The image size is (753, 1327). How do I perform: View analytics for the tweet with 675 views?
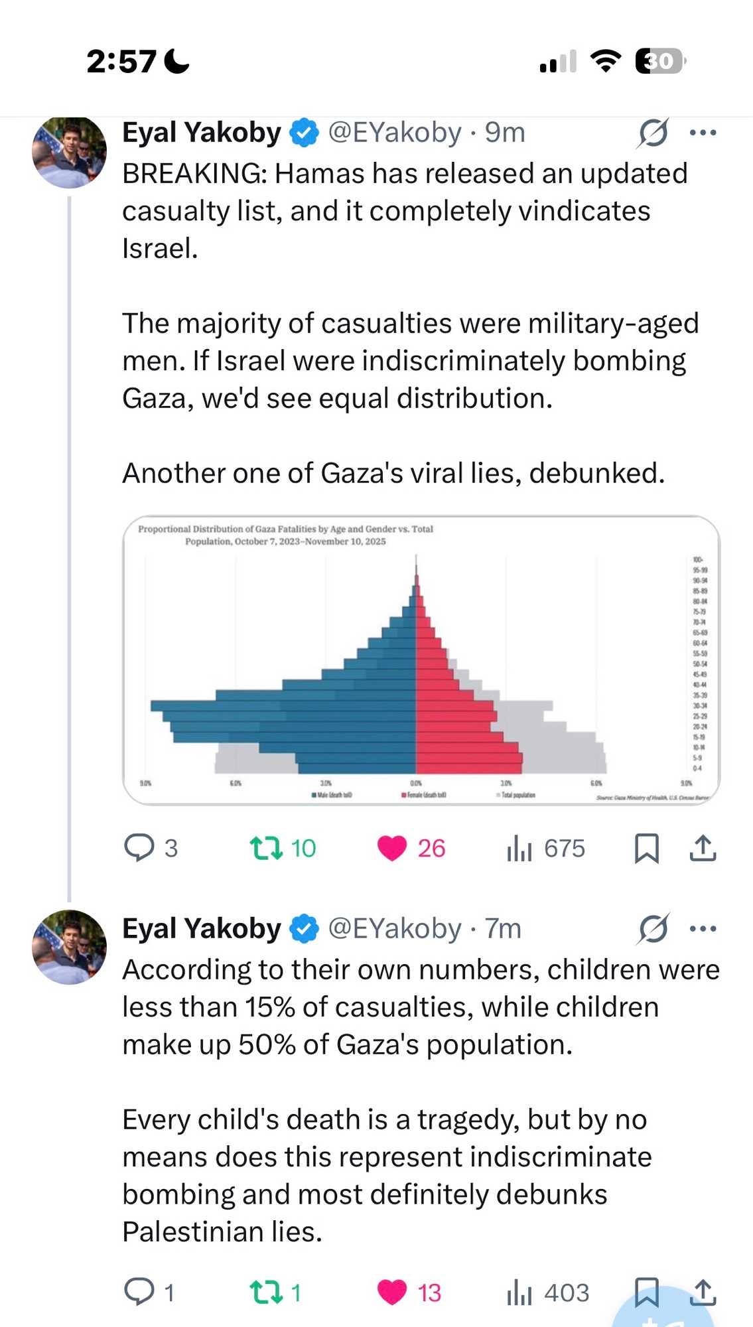tap(519, 848)
